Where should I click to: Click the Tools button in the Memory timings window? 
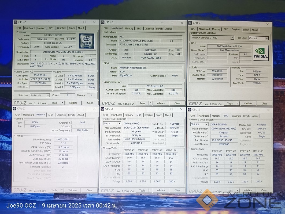(x=54, y=190)
